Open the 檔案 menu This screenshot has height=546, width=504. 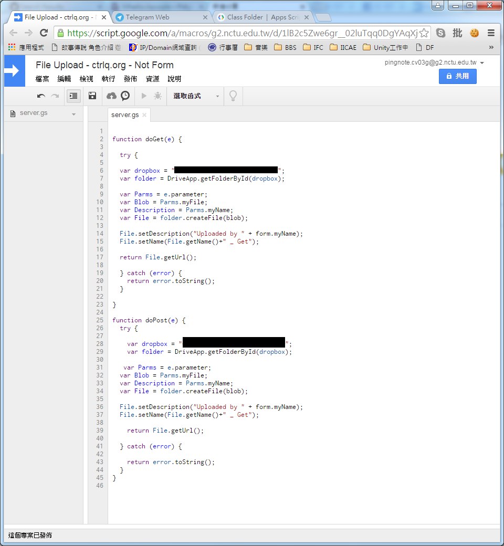pos(42,79)
